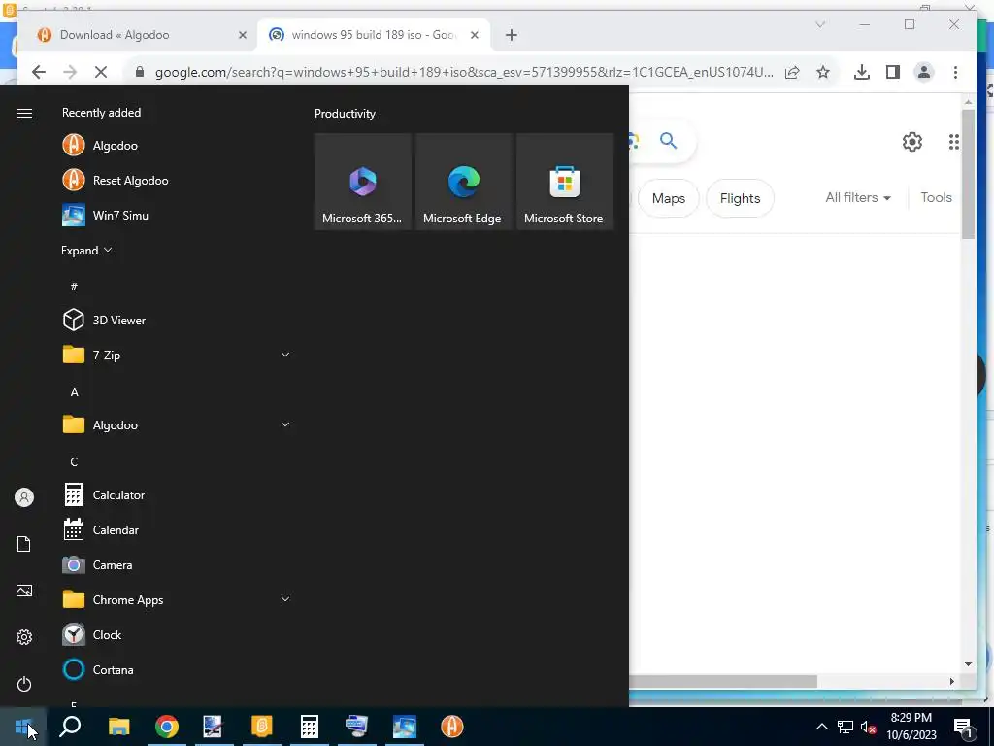This screenshot has height=746, width=994.
Task: Click the Windows Start button
Action: tap(23, 727)
